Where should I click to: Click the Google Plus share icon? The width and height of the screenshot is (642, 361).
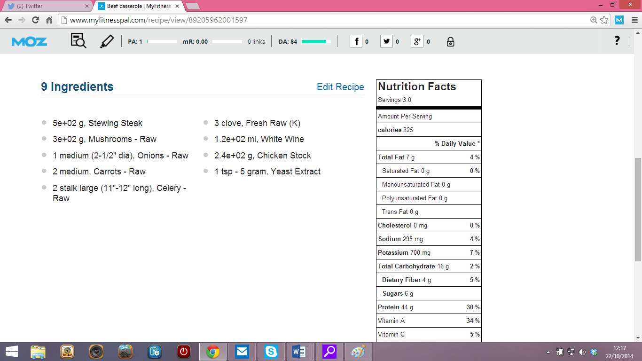pyautogui.click(x=417, y=41)
